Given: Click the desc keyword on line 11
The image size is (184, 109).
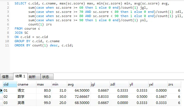Looking at the screenshot, I should pos(54,45).
